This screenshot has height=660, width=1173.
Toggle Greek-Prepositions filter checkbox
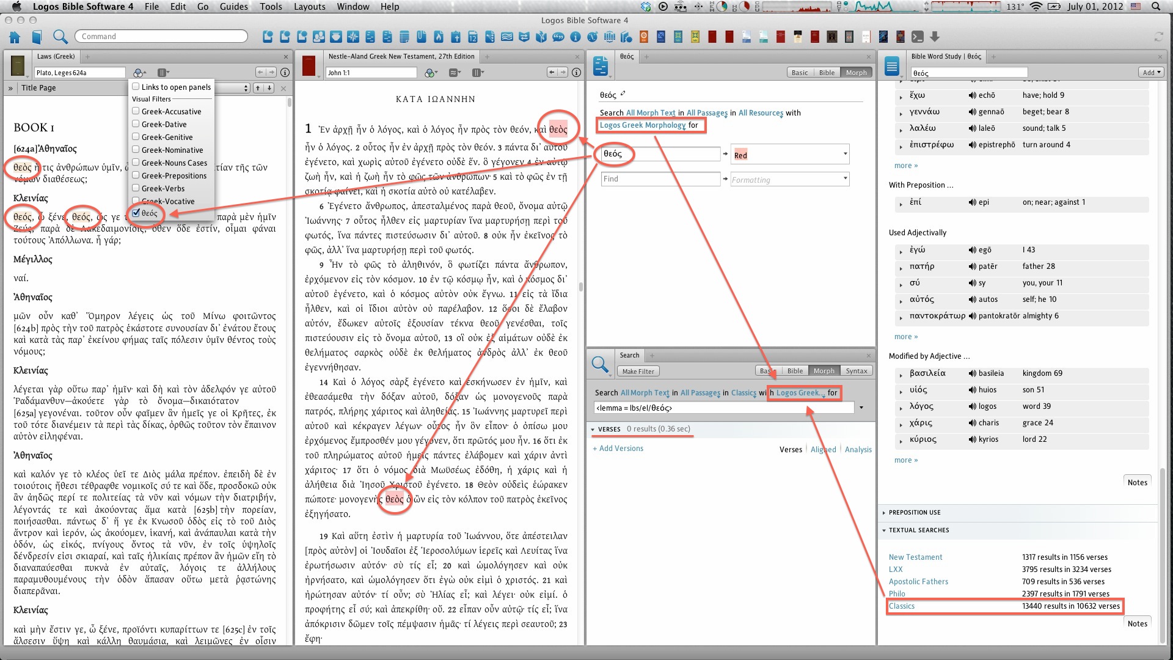click(x=136, y=175)
